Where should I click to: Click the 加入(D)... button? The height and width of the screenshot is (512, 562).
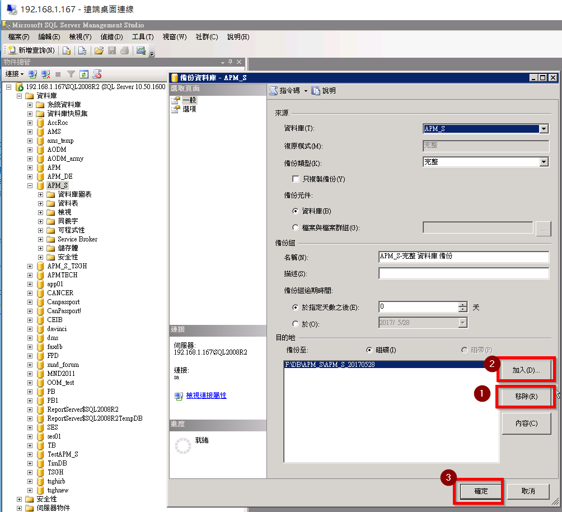click(x=526, y=370)
